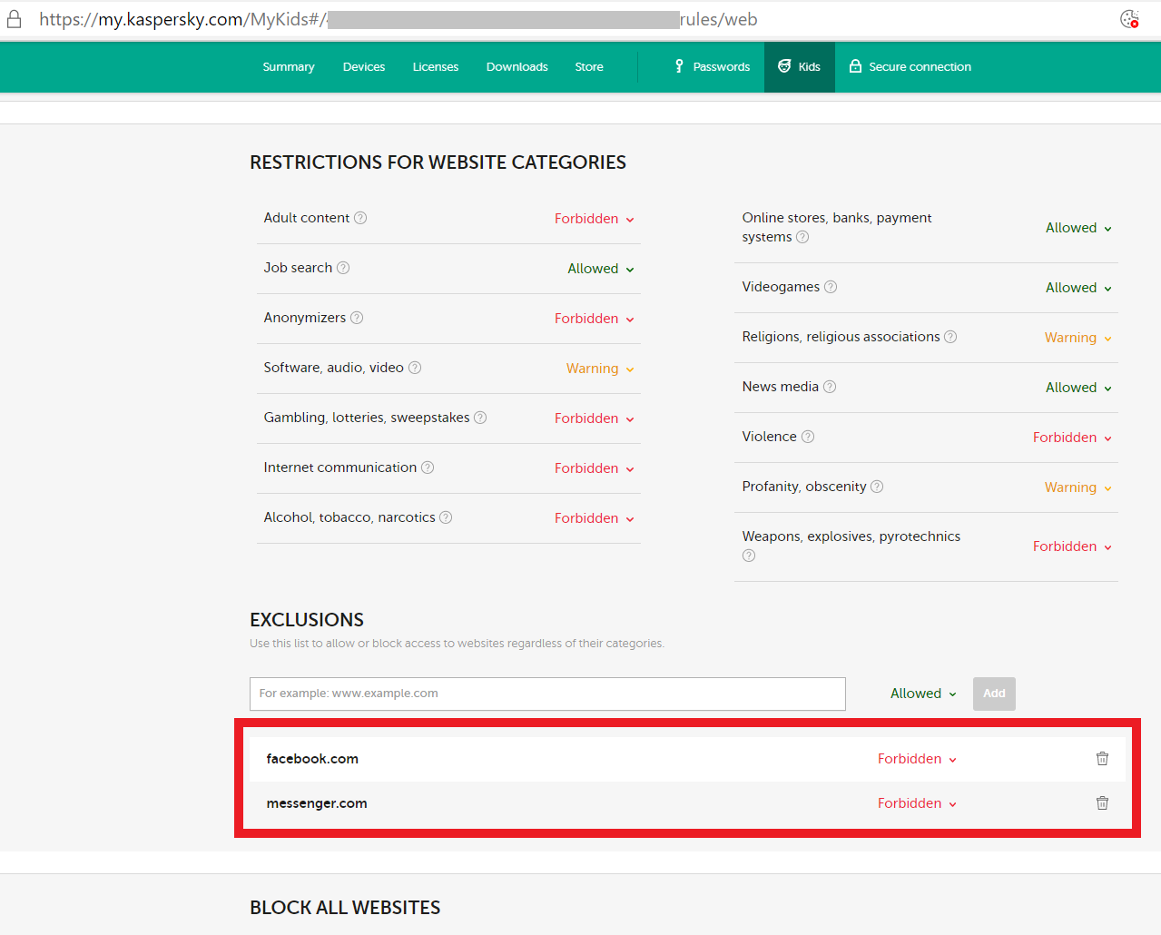This screenshot has height=935, width=1161.
Task: Click help icon next to Adult content
Action: (x=360, y=218)
